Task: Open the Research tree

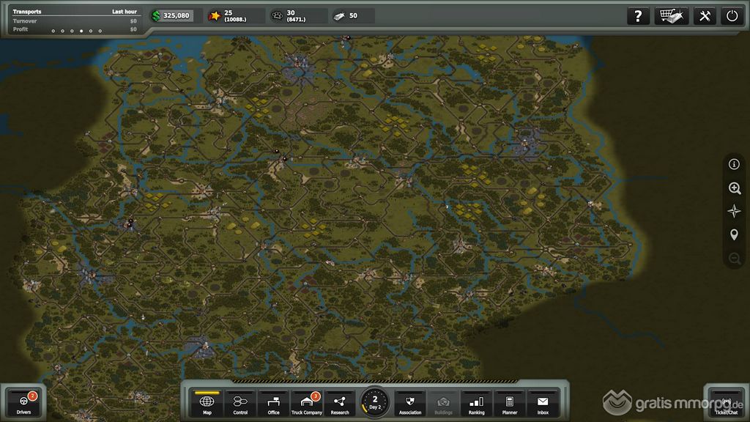Action: click(340, 403)
